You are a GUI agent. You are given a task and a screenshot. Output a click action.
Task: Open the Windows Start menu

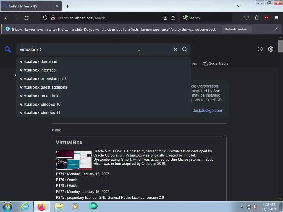pyautogui.click(x=7, y=206)
